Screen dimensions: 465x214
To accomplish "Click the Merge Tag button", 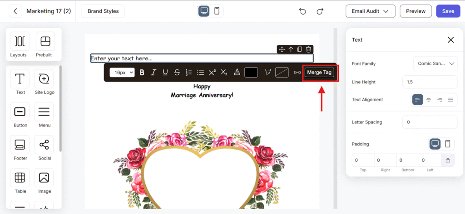I will (x=319, y=73).
